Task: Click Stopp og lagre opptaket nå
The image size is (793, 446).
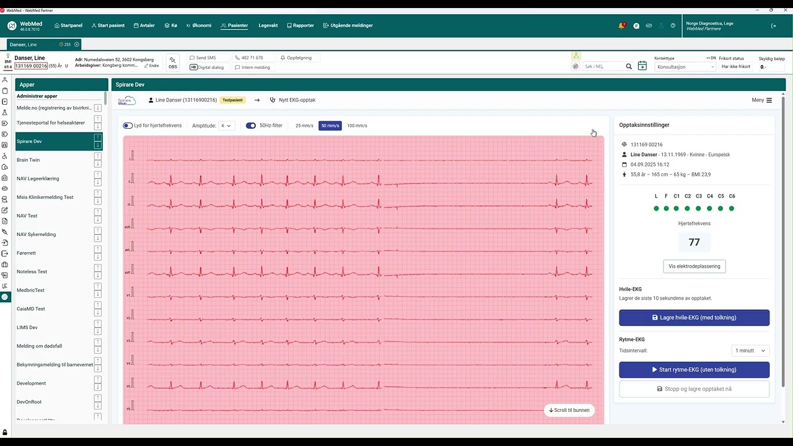Action: tap(694, 389)
